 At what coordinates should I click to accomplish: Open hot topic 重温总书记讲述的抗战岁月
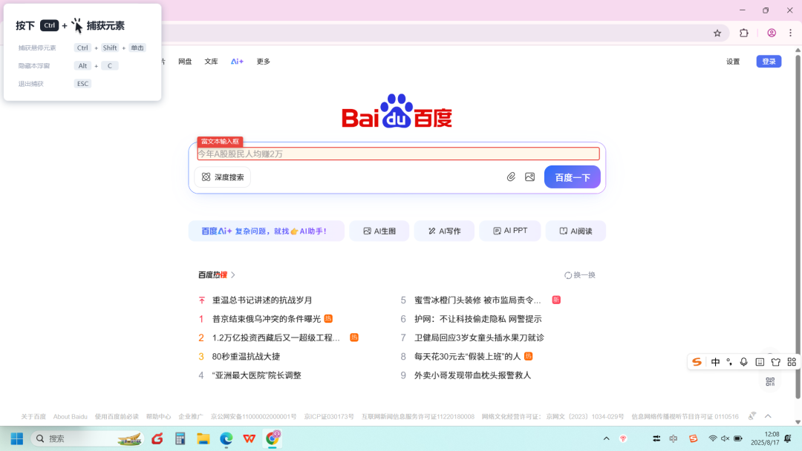(262, 300)
